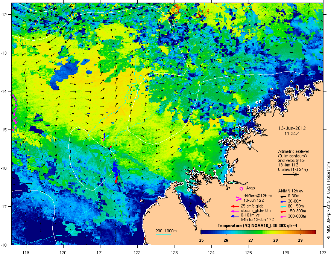The image size is (331, 256).
Task: Click the black ANMN 0-30m arrow
Action: click(282, 196)
